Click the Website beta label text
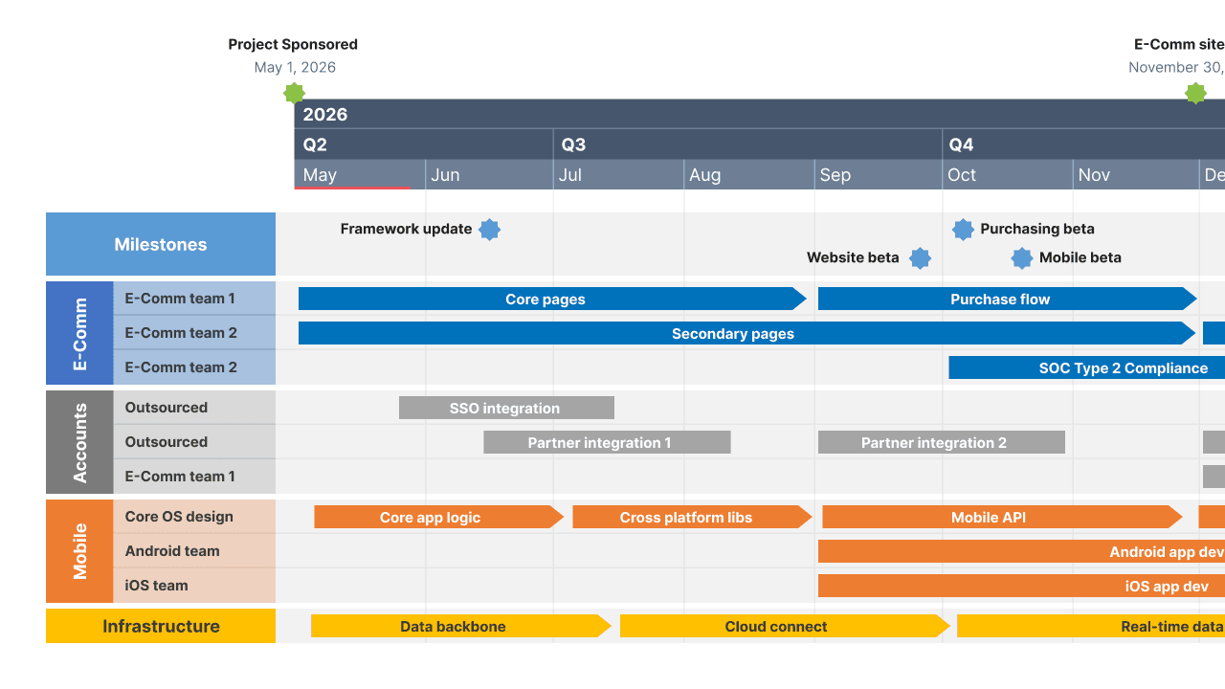 tap(853, 257)
